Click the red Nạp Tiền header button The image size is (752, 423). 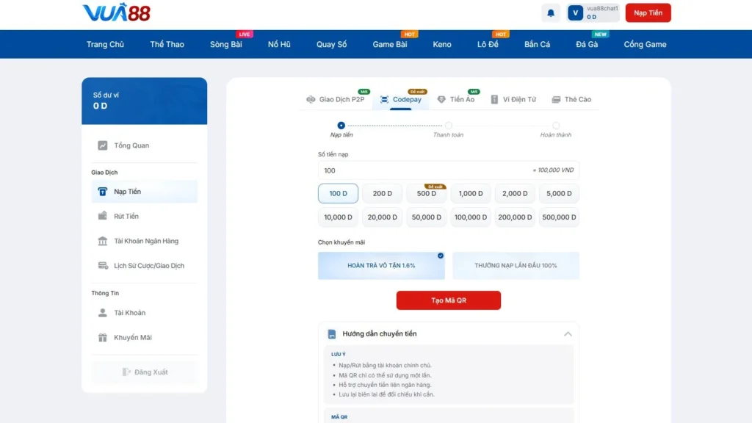click(648, 13)
